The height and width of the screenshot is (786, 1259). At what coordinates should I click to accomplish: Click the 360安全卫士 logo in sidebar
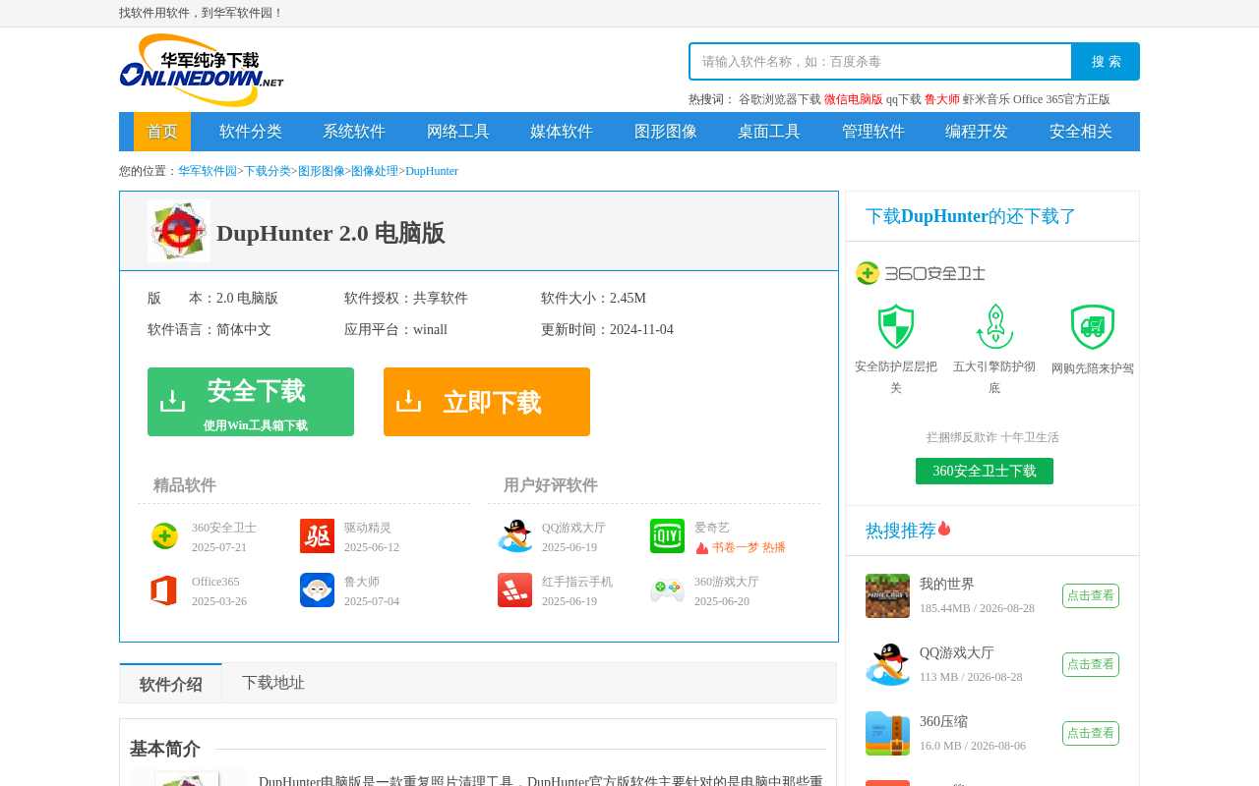921,273
